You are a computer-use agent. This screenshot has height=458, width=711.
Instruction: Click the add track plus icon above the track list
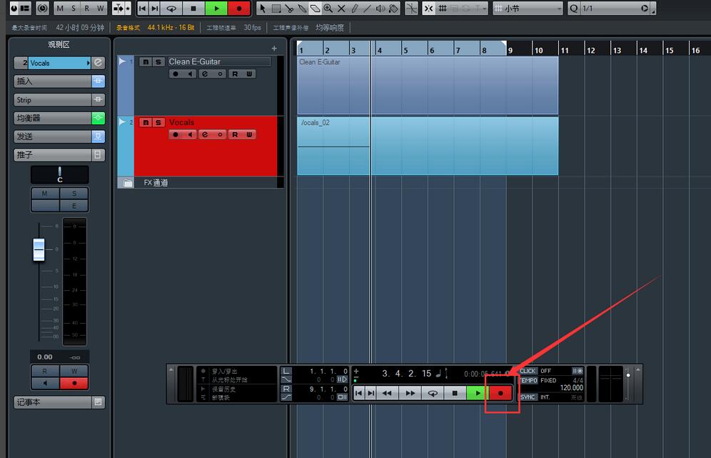274,48
